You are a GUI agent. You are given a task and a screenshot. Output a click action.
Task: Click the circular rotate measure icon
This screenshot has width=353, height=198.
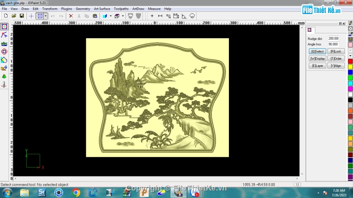point(192,16)
